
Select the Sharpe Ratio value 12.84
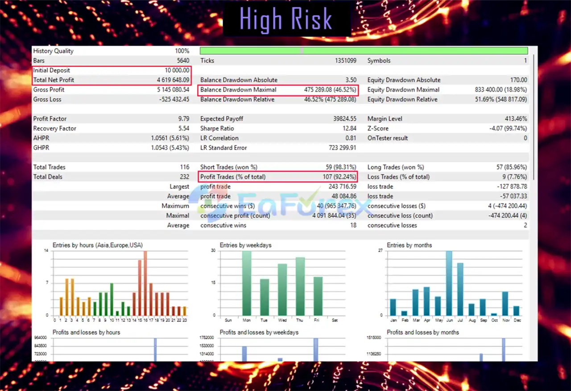(350, 129)
